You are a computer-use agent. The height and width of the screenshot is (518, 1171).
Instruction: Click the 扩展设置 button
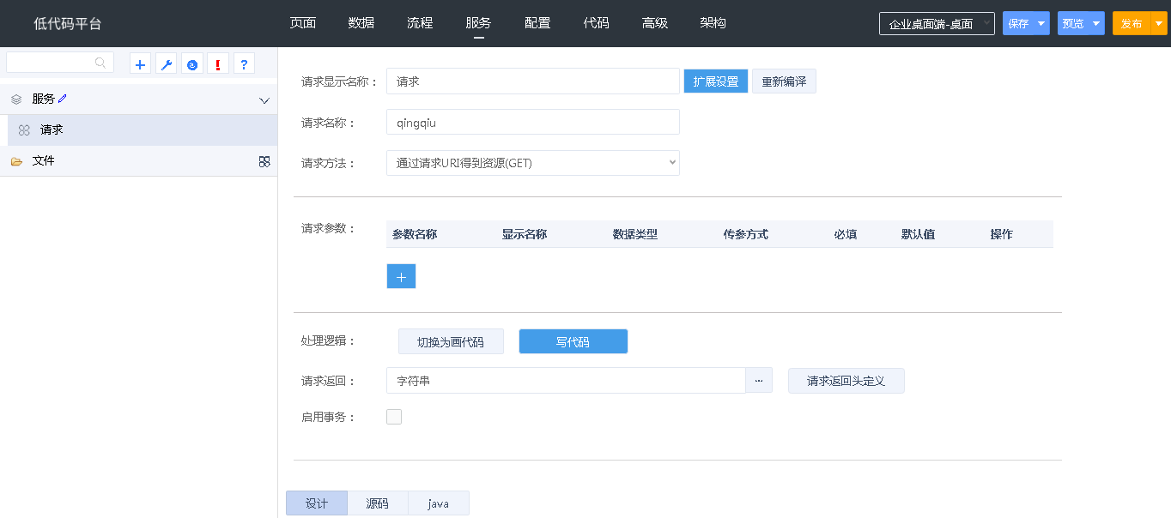tap(716, 81)
